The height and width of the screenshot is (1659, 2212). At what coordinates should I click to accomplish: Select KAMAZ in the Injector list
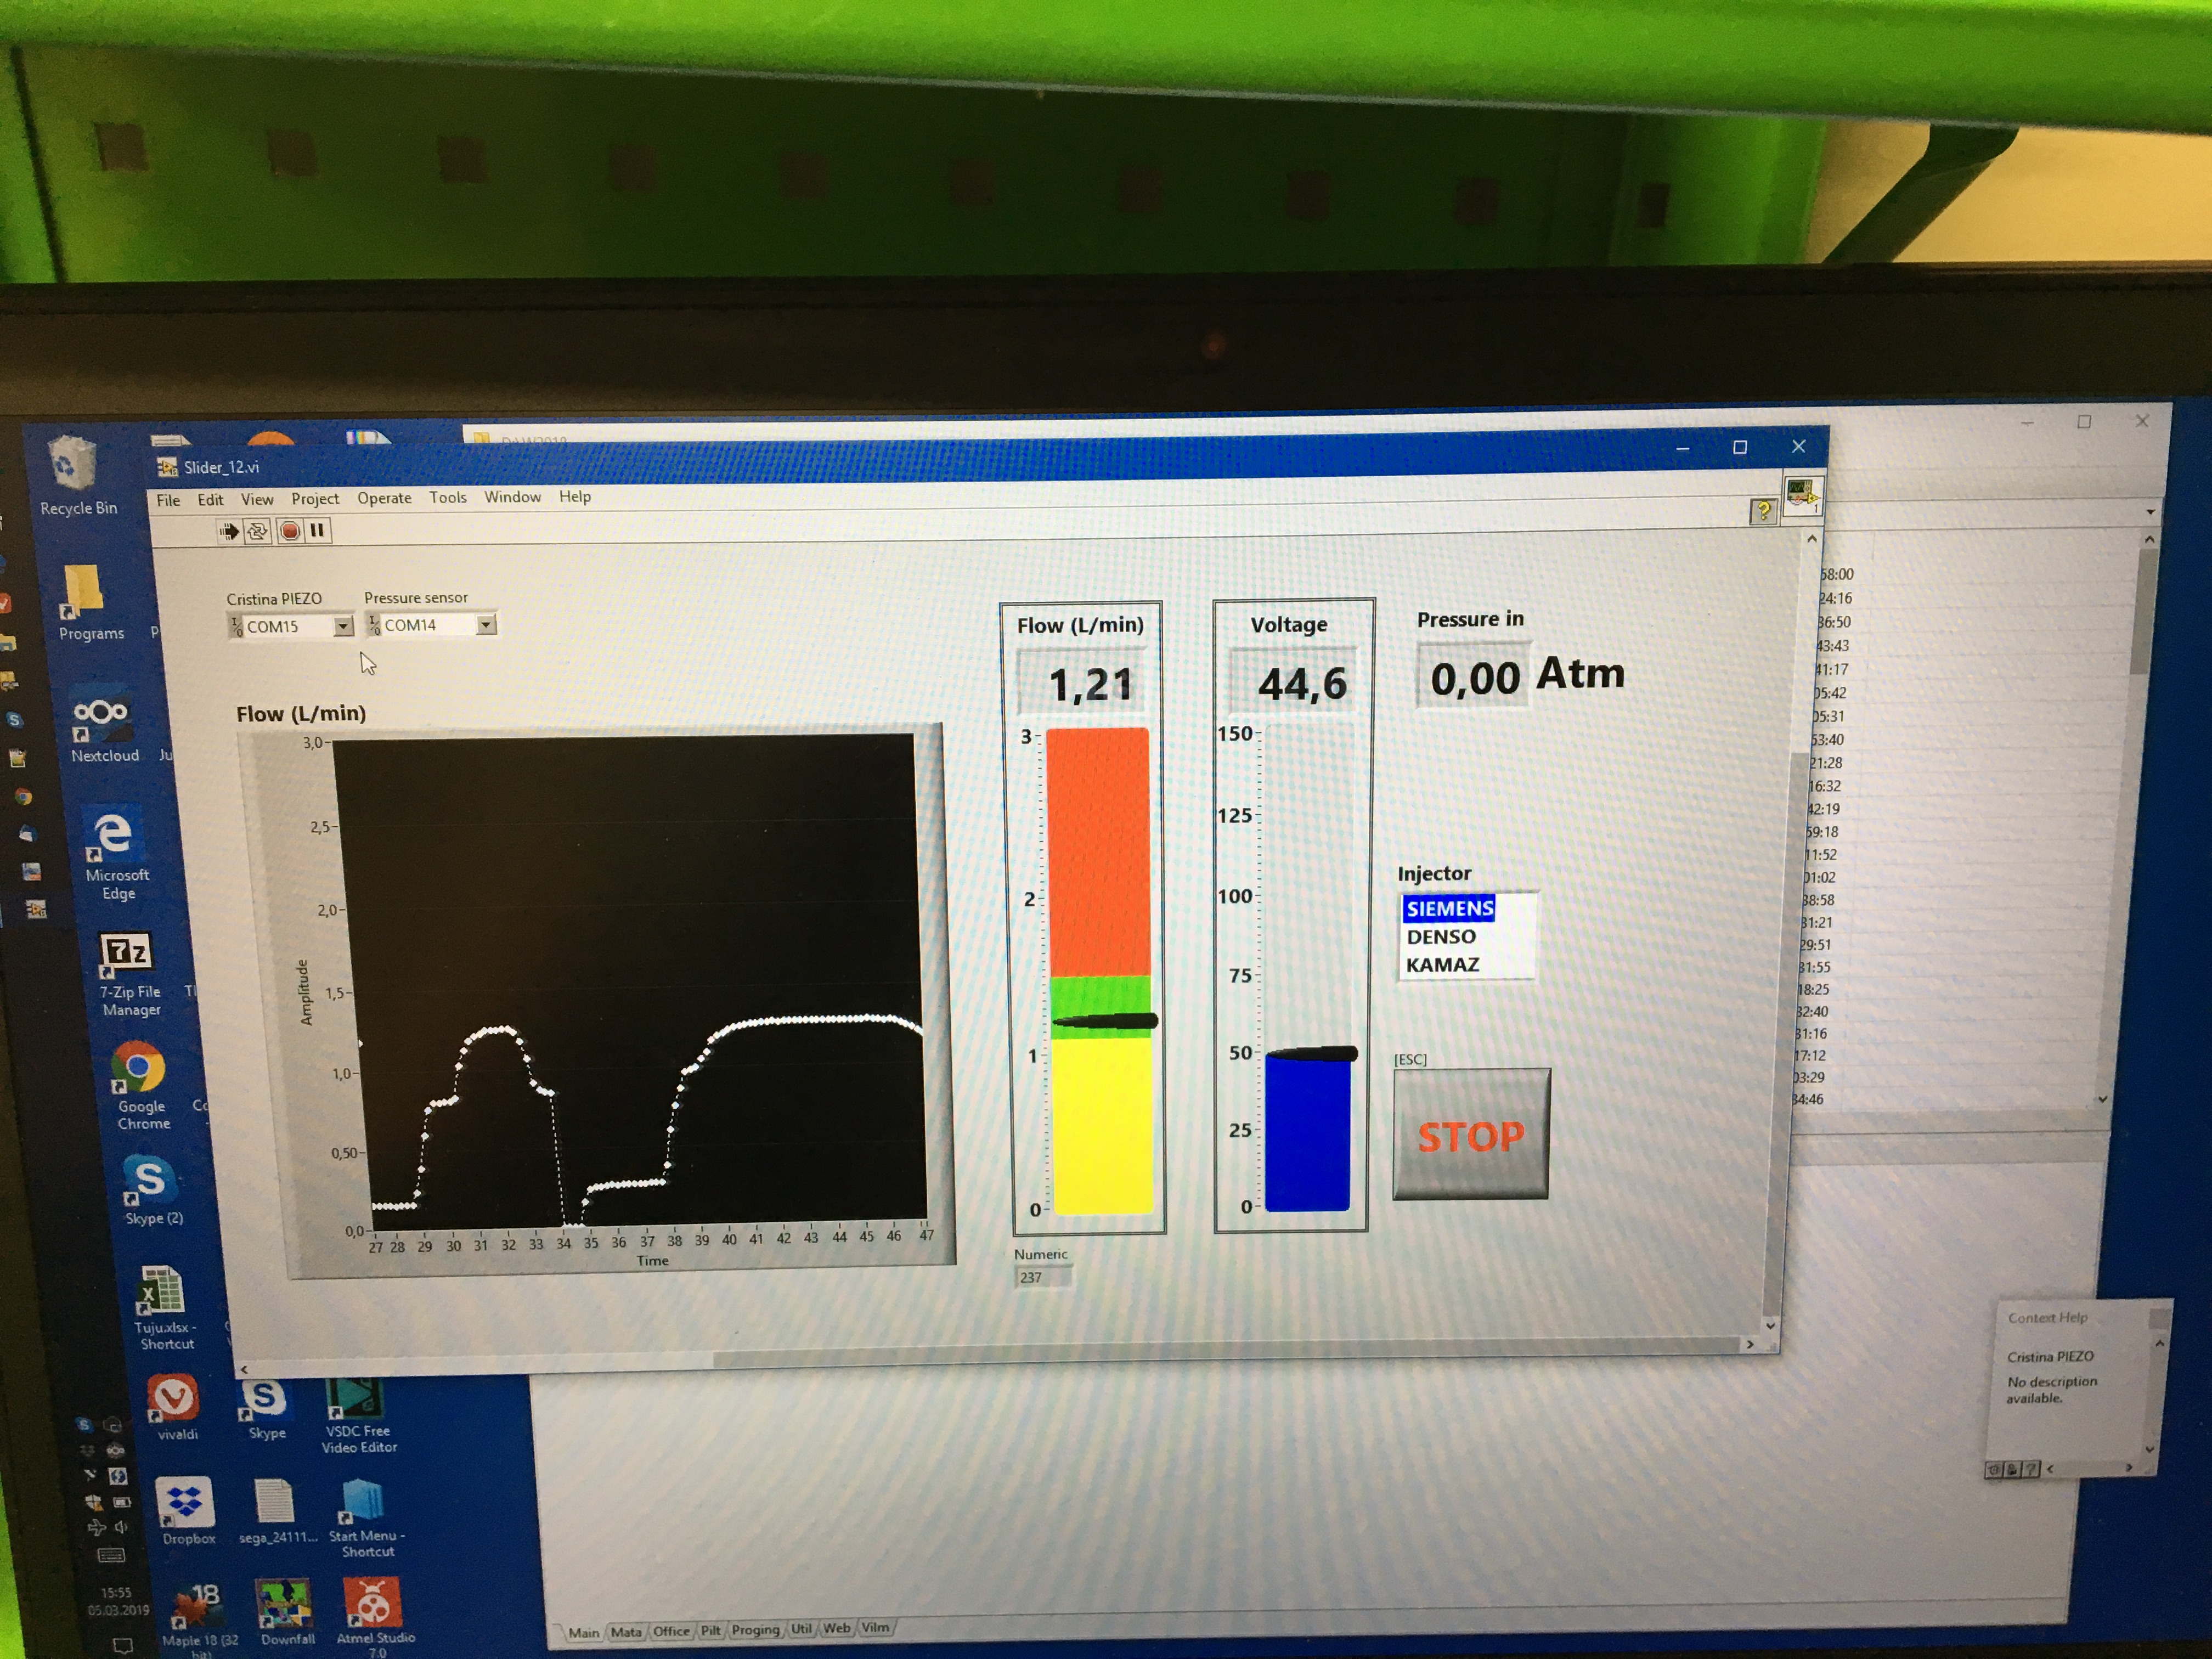coord(1442,965)
